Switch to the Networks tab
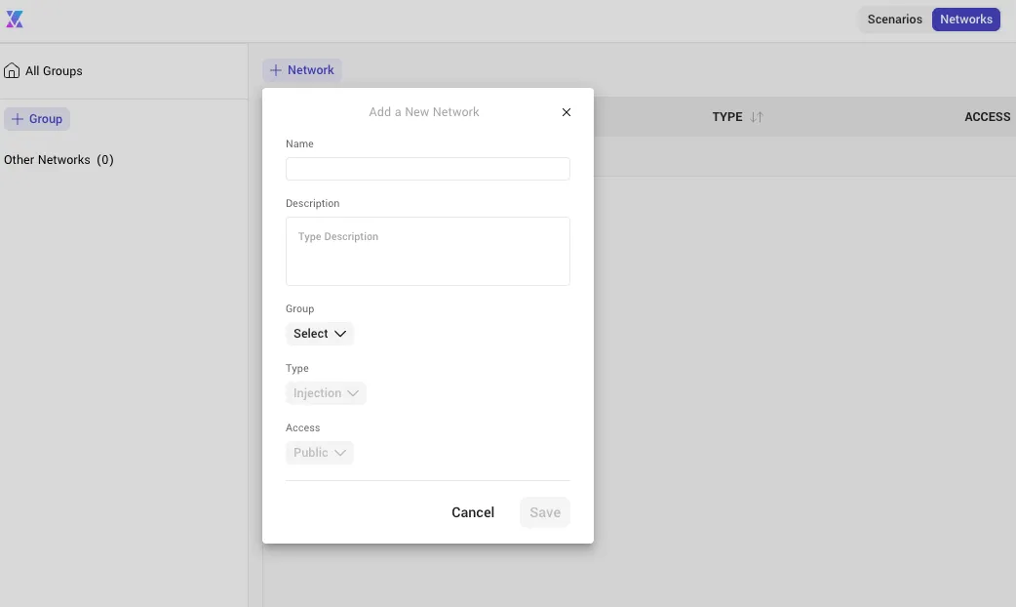 [x=966, y=20]
